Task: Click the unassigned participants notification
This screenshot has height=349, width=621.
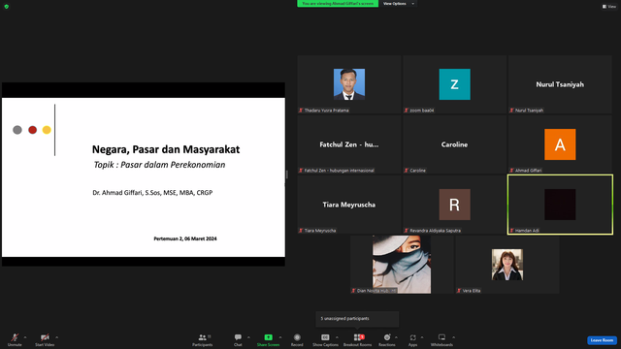Action: click(357, 319)
